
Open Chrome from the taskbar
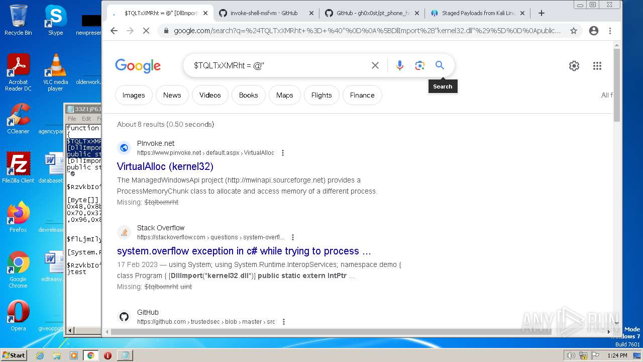(90, 355)
